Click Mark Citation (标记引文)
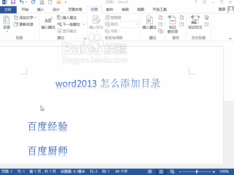 (x=195, y=23)
